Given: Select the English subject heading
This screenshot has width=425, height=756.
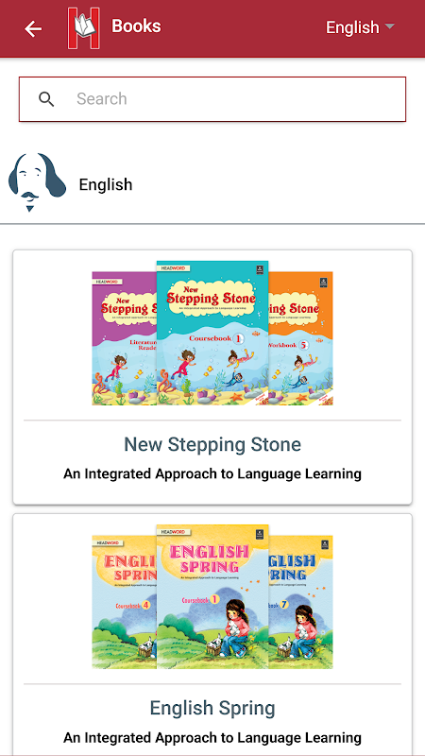Looking at the screenshot, I should tap(106, 184).
